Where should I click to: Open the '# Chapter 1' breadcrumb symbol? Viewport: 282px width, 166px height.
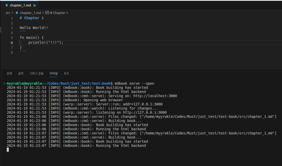[x=59, y=13]
